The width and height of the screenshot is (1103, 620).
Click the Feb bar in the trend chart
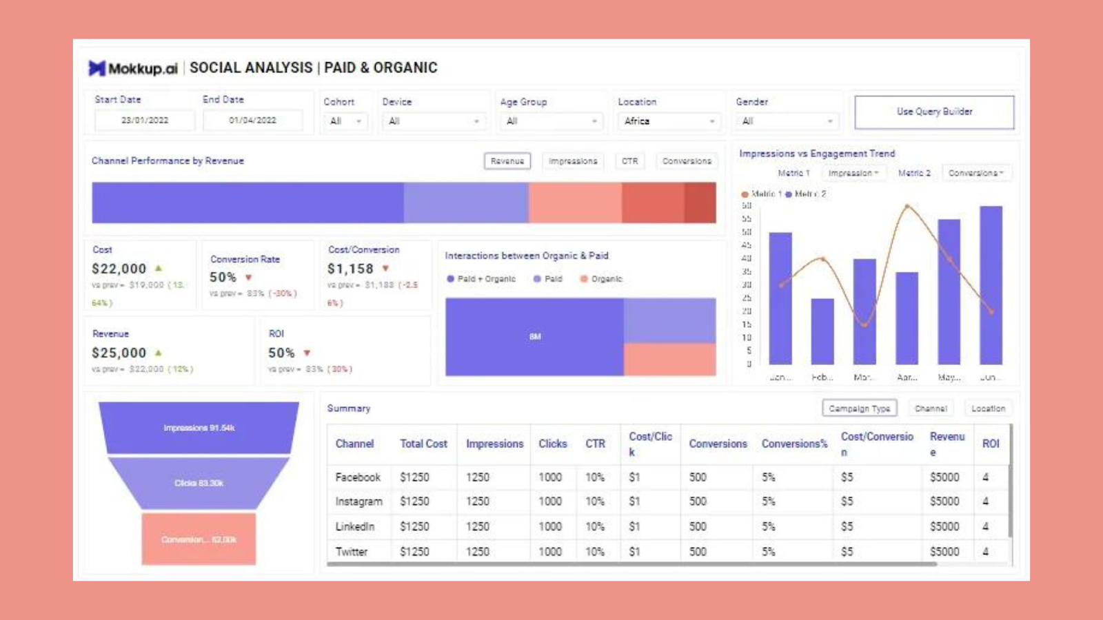(822, 331)
